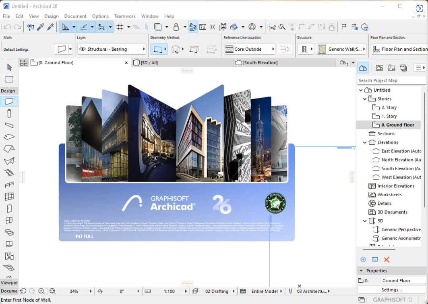This screenshot has height=304, width=428.
Task: Open the Generic Wall structure dropdown
Action: [x=341, y=49]
